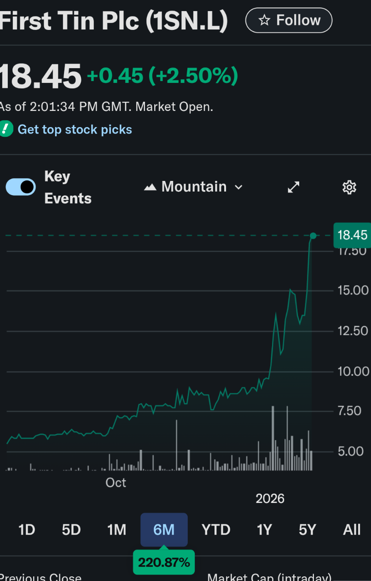Click the green dot at chart end
Viewport: 371px width, 581px height.
click(313, 236)
